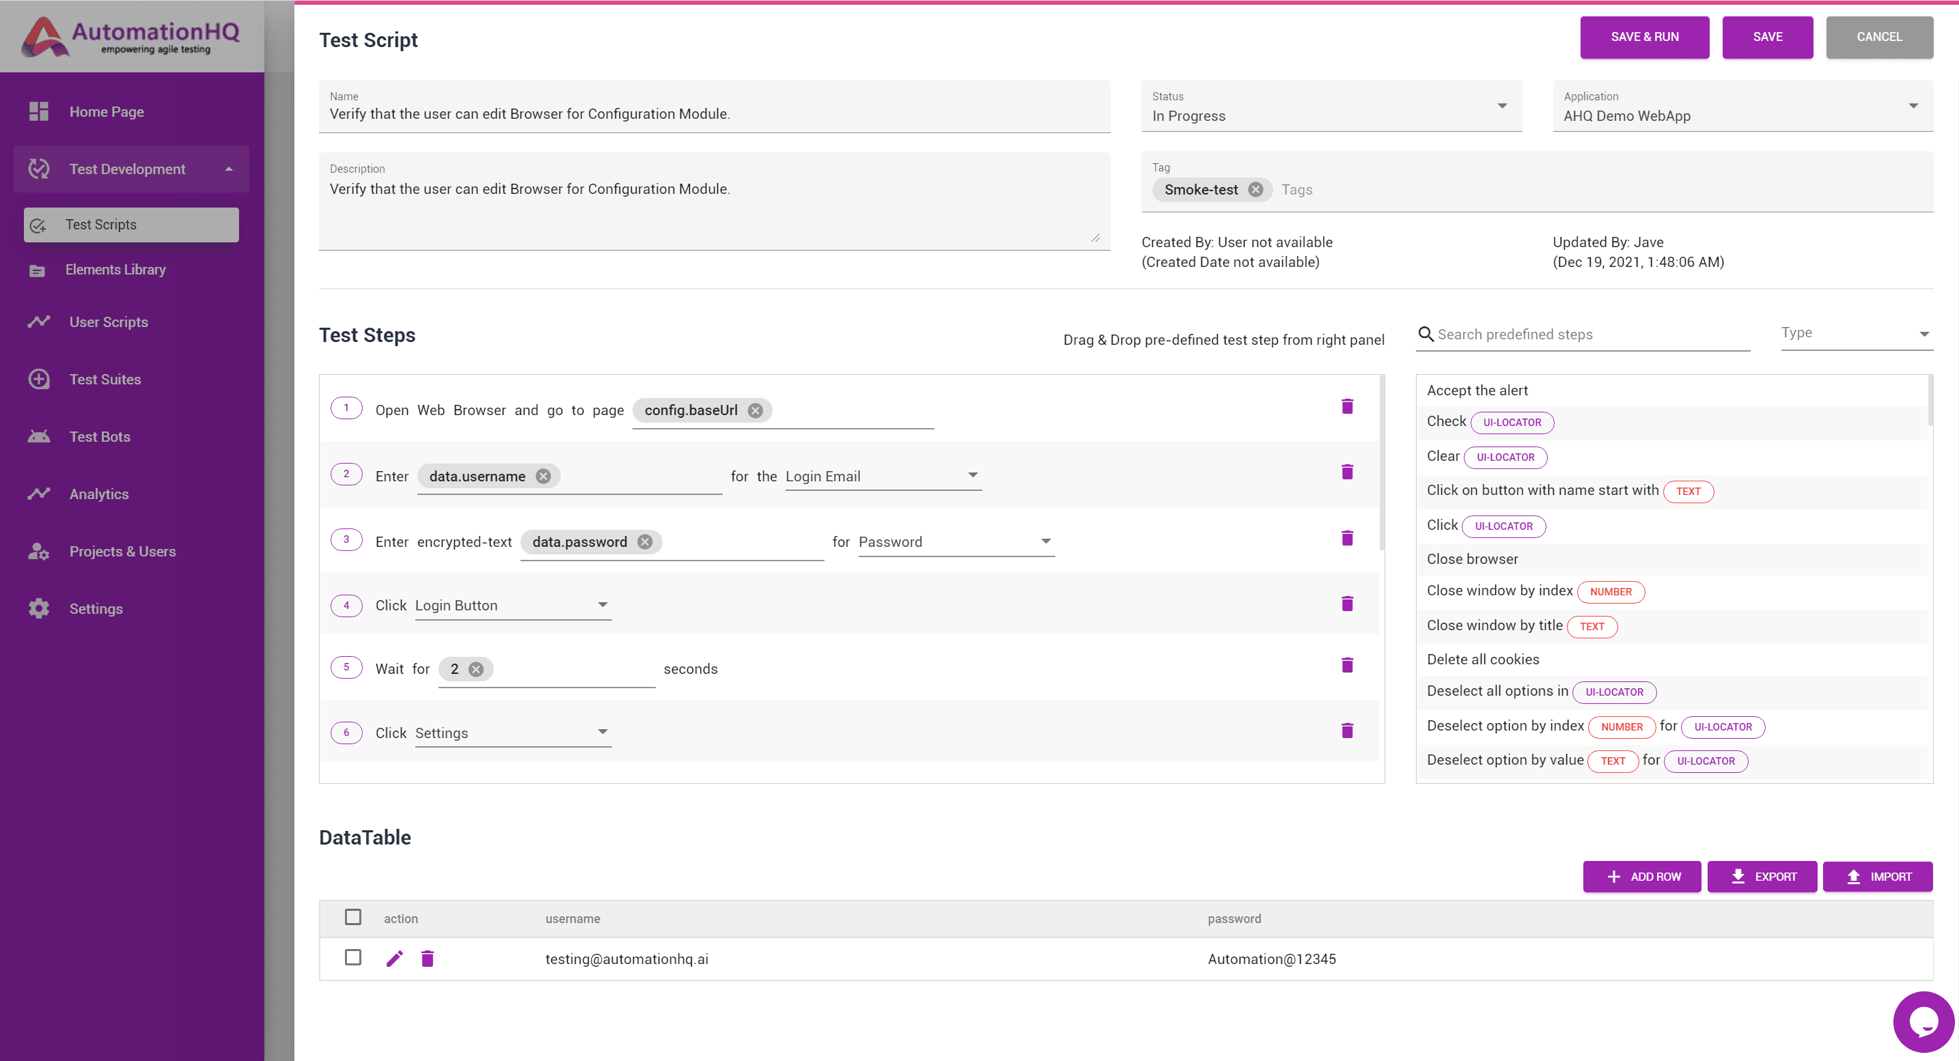Open Elements Library from the sidebar icon
The height and width of the screenshot is (1061, 1959).
tap(39, 270)
